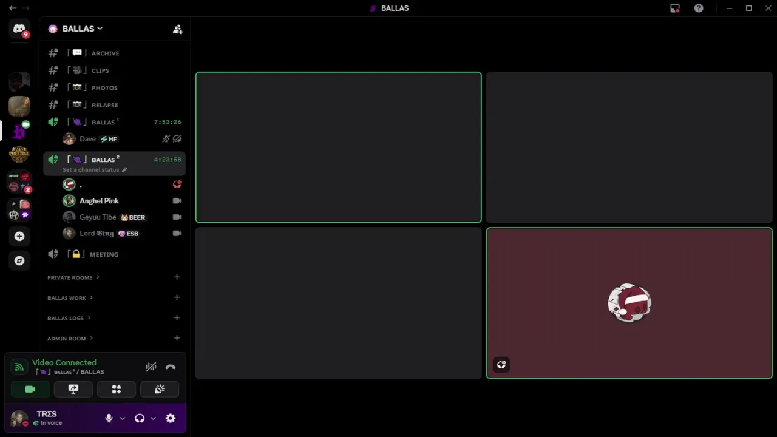Screen dimensions: 777x437
Task: Click the 4:23:58 timer on BALLAS 2
Action: coord(168,160)
